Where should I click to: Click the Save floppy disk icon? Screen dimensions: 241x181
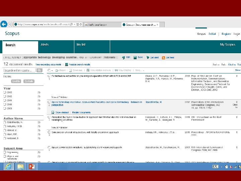(135, 58)
